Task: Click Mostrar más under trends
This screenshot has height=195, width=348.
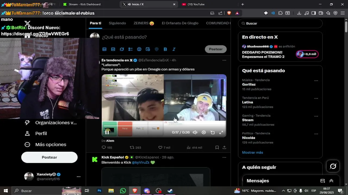Action: click(253, 152)
